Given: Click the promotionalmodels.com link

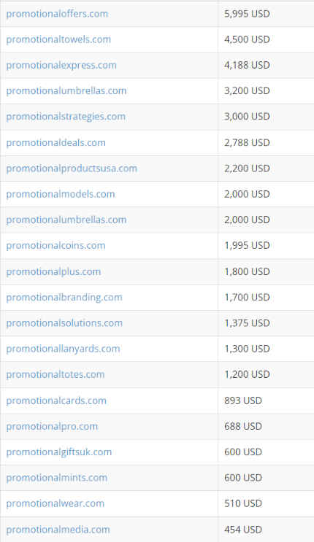Looking at the screenshot, I should pyautogui.click(x=60, y=194).
